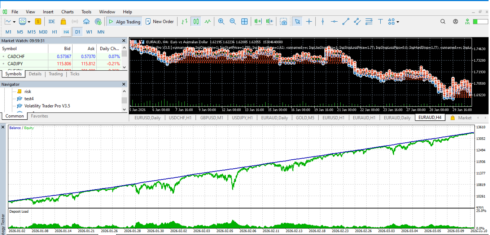The width and height of the screenshot is (490, 235).
Task: Open the VPS cloud hosting icon
Action: pyautogui.click(x=87, y=22)
